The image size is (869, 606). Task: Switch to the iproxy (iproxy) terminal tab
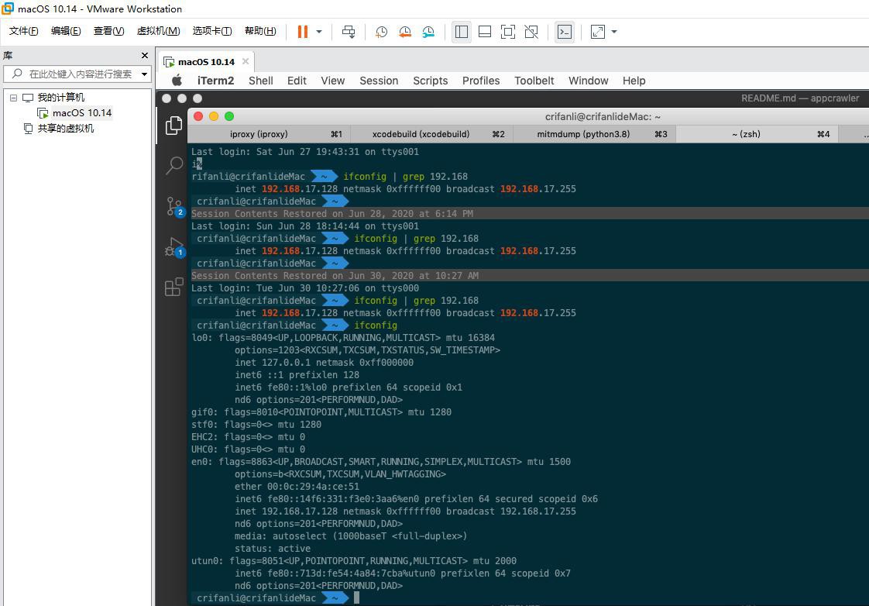pos(270,134)
